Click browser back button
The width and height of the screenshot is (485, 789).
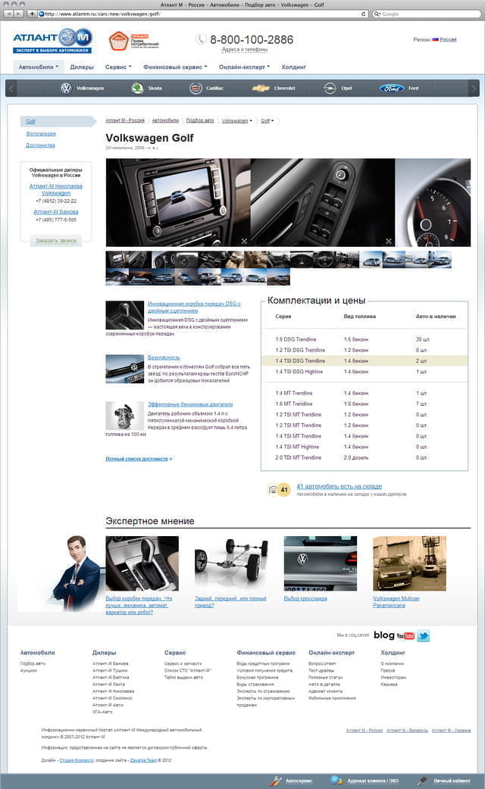(x=8, y=14)
